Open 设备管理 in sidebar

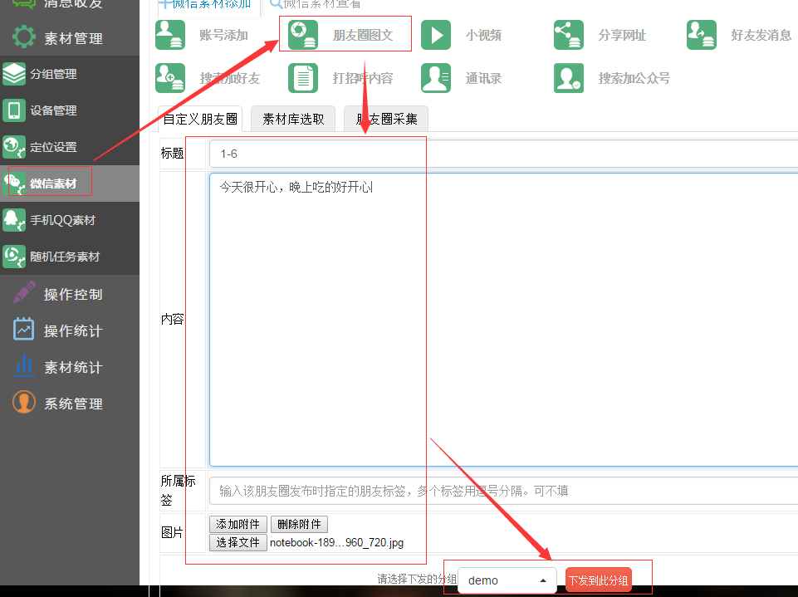[x=70, y=110]
